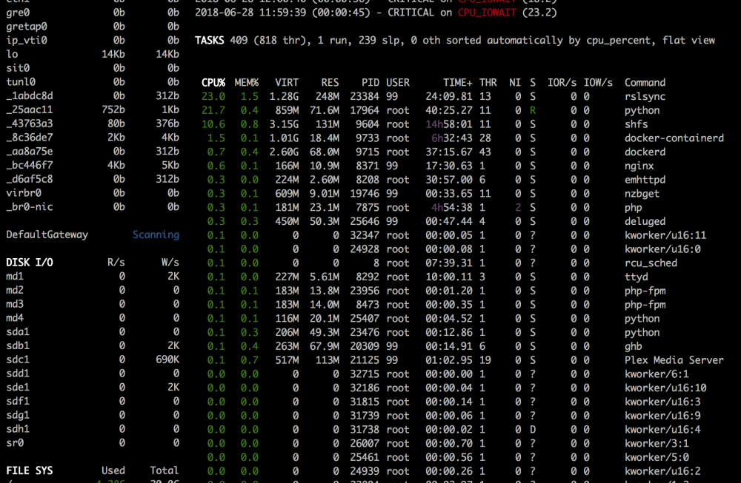
Task: Click the TIME+ column header
Action: click(x=457, y=83)
